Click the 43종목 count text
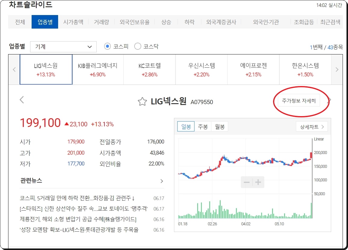The image size is (348, 250). [335, 47]
